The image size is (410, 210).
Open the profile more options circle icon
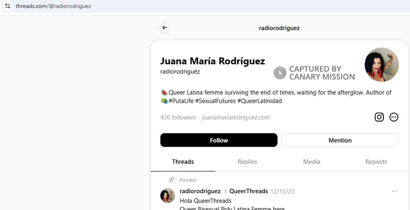coord(394,117)
